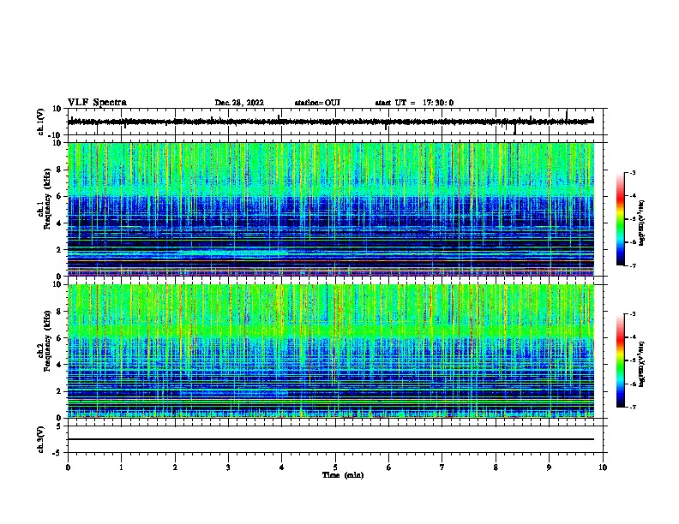Image resolution: width=679 pixels, height=524 pixels.
Task: Click the ch.1 colorbar log(PSD) label
Action: tap(642, 223)
